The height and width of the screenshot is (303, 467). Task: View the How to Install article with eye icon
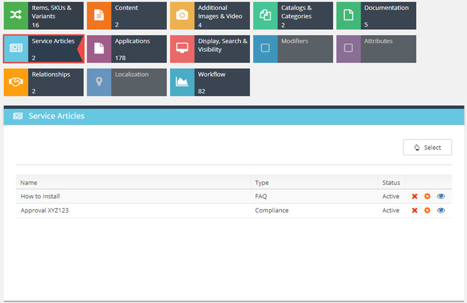(x=441, y=196)
